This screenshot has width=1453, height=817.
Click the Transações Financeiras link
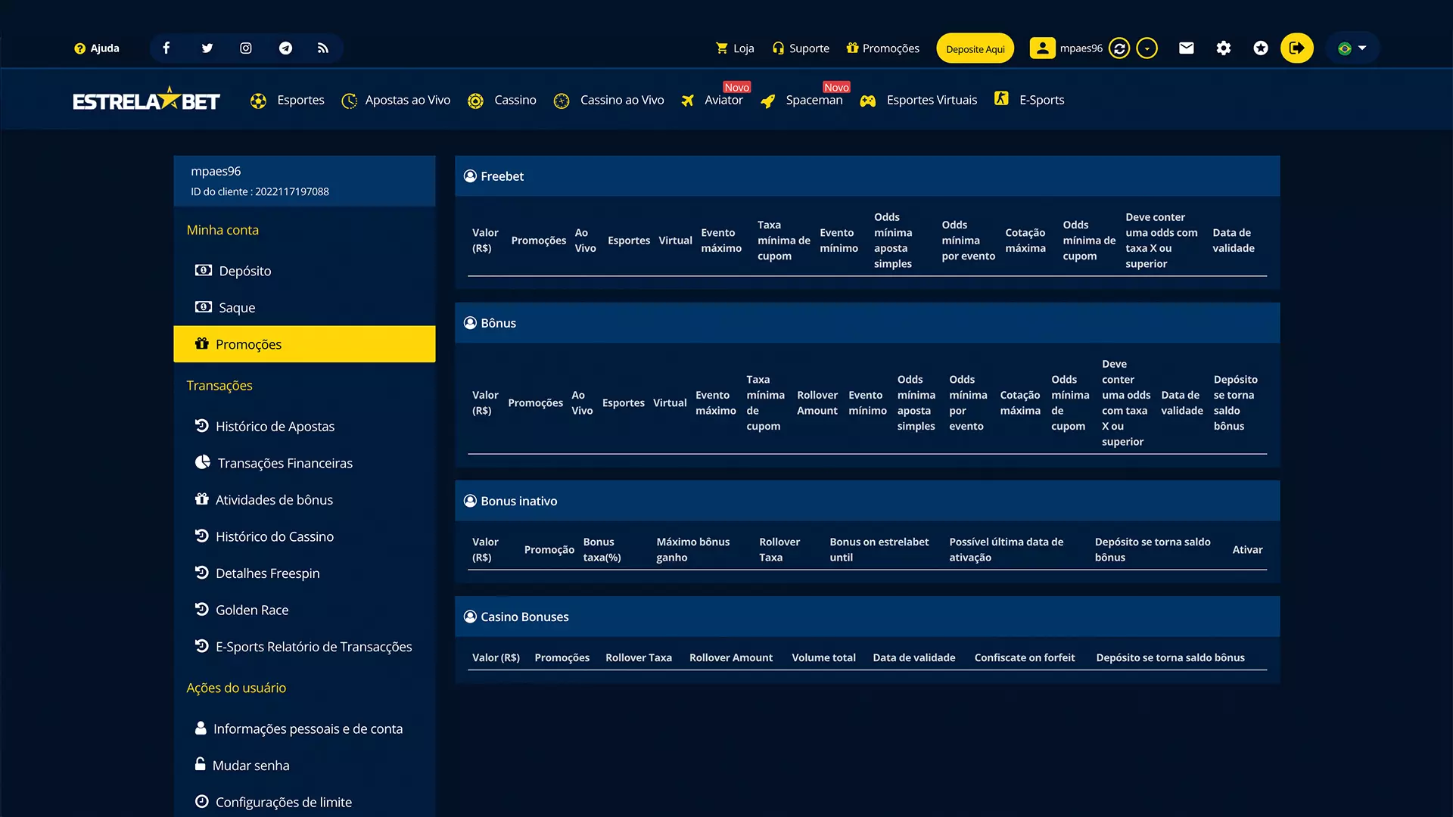[285, 462]
